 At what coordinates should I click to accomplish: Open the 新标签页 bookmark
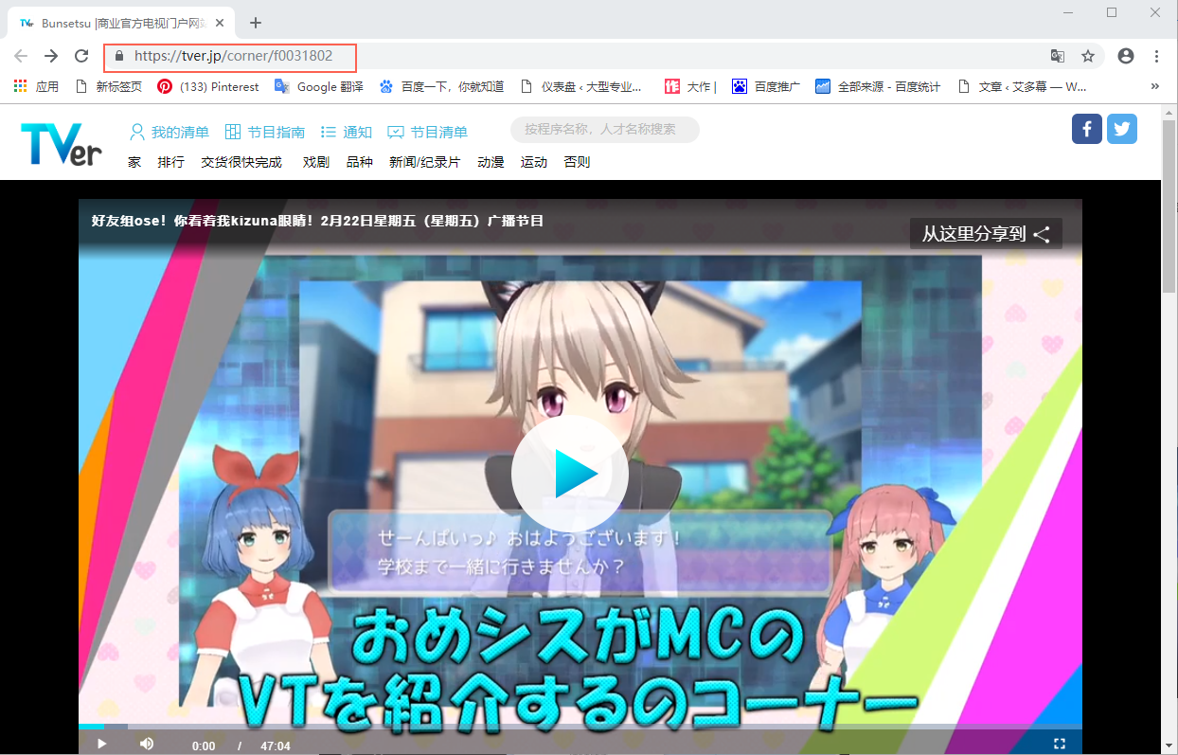tap(109, 86)
